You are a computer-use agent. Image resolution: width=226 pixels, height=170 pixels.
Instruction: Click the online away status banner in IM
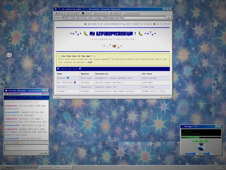tap(26, 97)
